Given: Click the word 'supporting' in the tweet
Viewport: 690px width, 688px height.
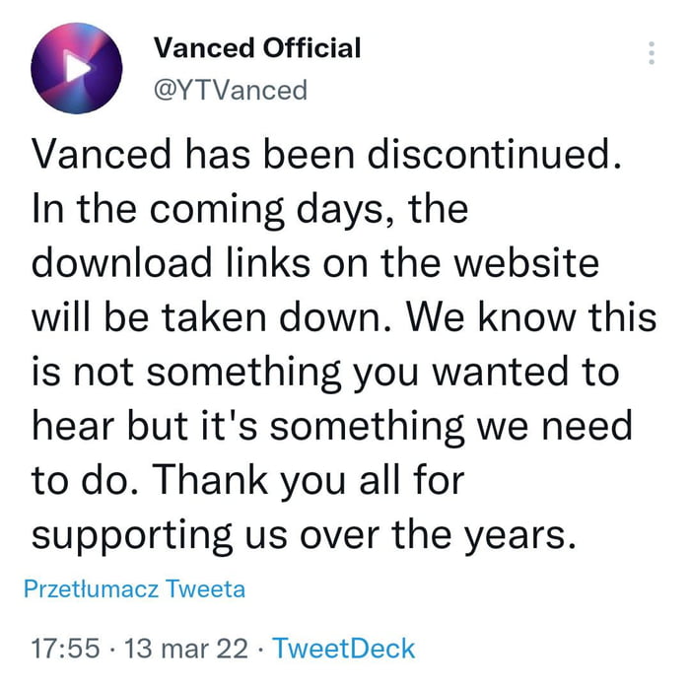Looking at the screenshot, I should click(132, 535).
